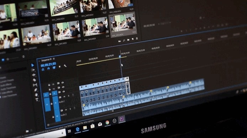Click Automate to Sequence icon in Project panel
This screenshot has width=247, height=138.
[120, 41]
